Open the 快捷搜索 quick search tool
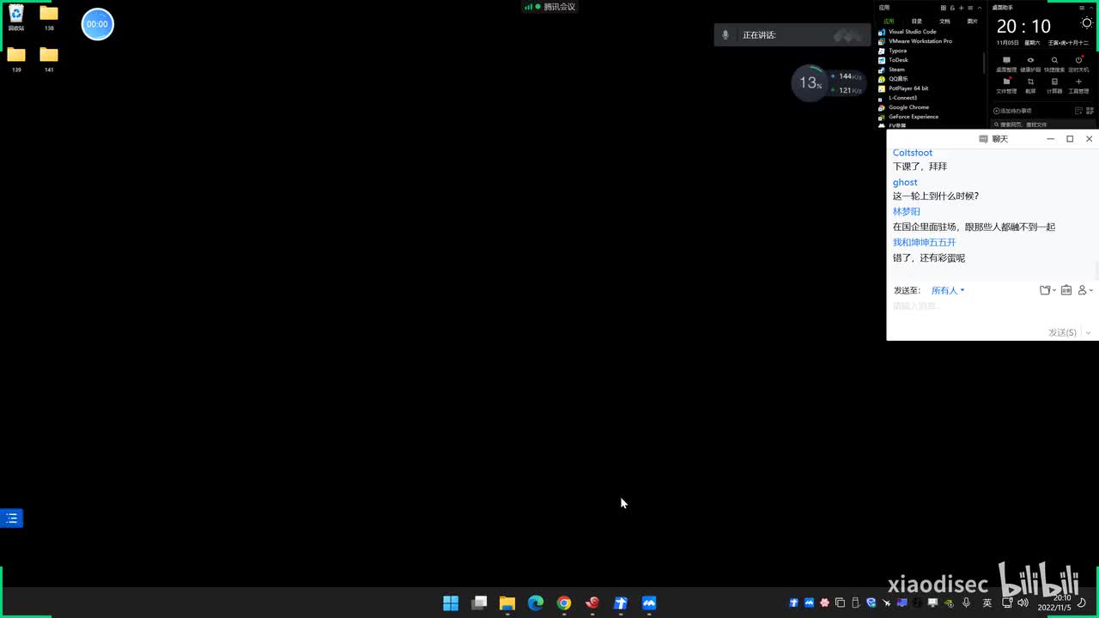The width and height of the screenshot is (1099, 618). coord(1054,64)
